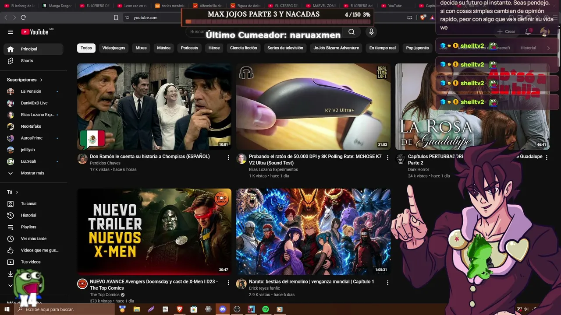Open Shorts in the sidebar
This screenshot has width=561, height=315.
[x=34, y=61]
